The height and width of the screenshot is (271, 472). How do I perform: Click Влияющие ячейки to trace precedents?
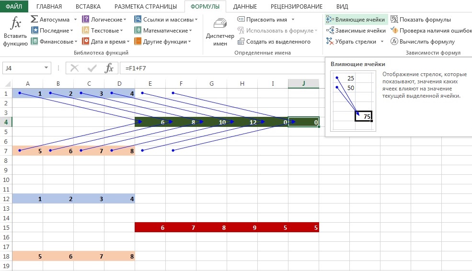(356, 20)
